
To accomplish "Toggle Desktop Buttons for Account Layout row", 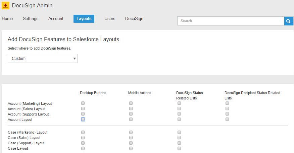I will click(x=83, y=119).
